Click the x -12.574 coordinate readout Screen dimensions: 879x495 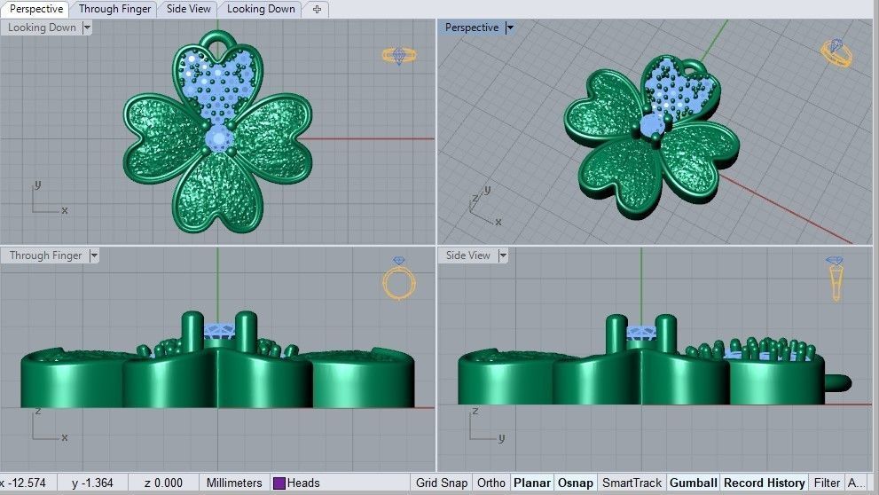click(x=27, y=483)
